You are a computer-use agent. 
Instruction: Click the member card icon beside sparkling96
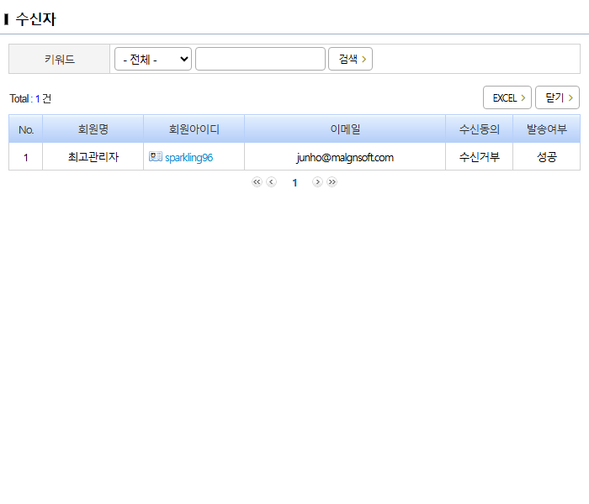(156, 156)
